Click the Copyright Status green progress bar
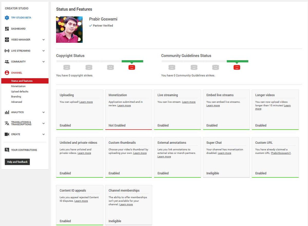This screenshot has height=226, width=308. pyautogui.click(x=132, y=61)
